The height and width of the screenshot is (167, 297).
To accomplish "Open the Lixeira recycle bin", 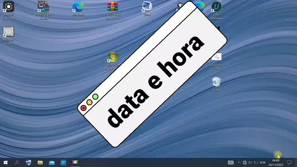I will [x=216, y=82].
